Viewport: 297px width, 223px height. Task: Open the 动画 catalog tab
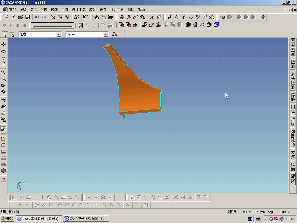[293, 122]
